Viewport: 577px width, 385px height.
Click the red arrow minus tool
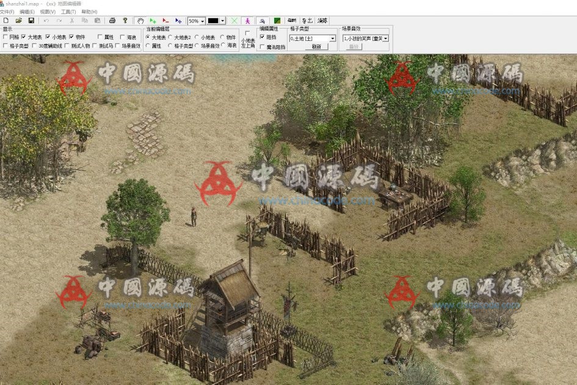(165, 20)
